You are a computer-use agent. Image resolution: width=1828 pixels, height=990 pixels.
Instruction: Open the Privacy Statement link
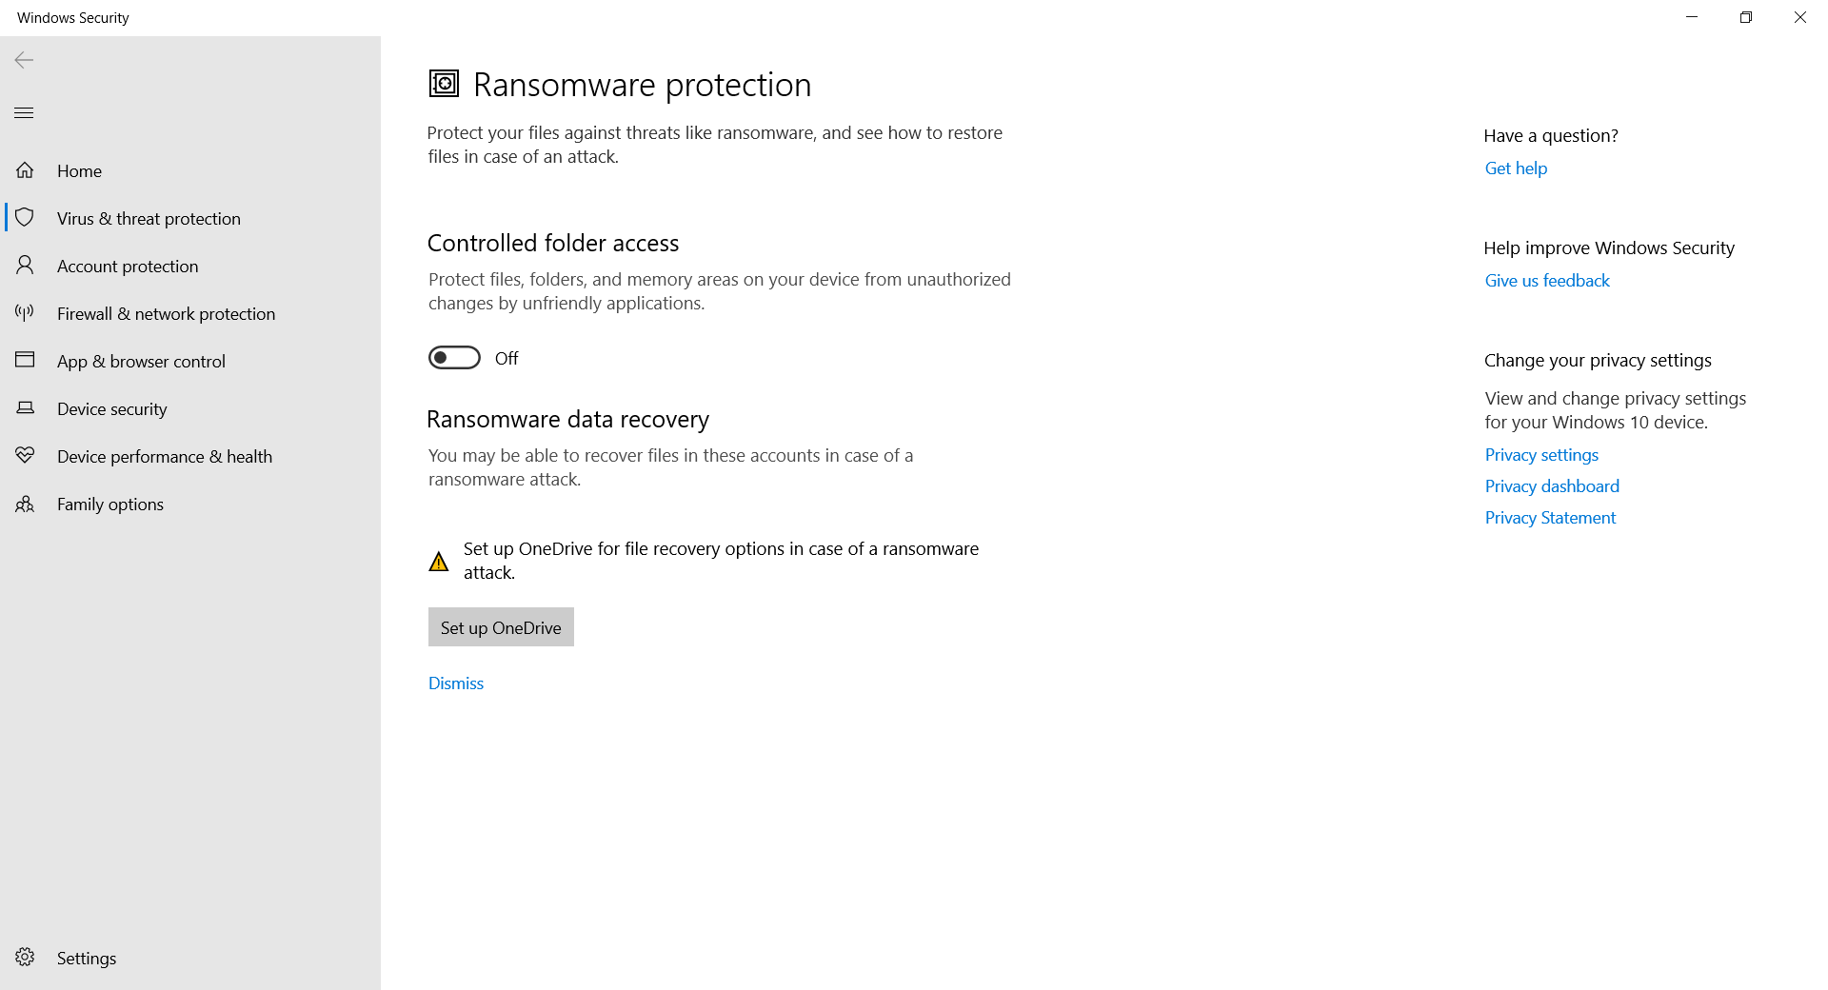[1550, 518]
